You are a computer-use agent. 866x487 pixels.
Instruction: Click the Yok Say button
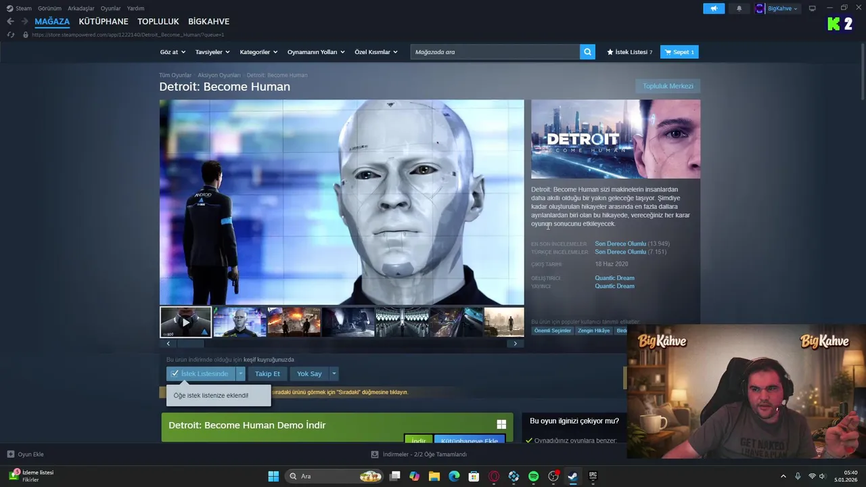pos(309,373)
